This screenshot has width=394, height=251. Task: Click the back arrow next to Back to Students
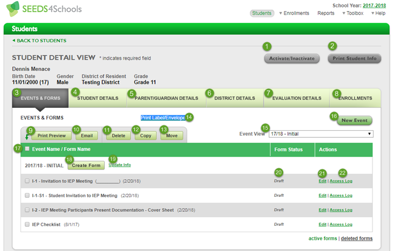pos(14,40)
